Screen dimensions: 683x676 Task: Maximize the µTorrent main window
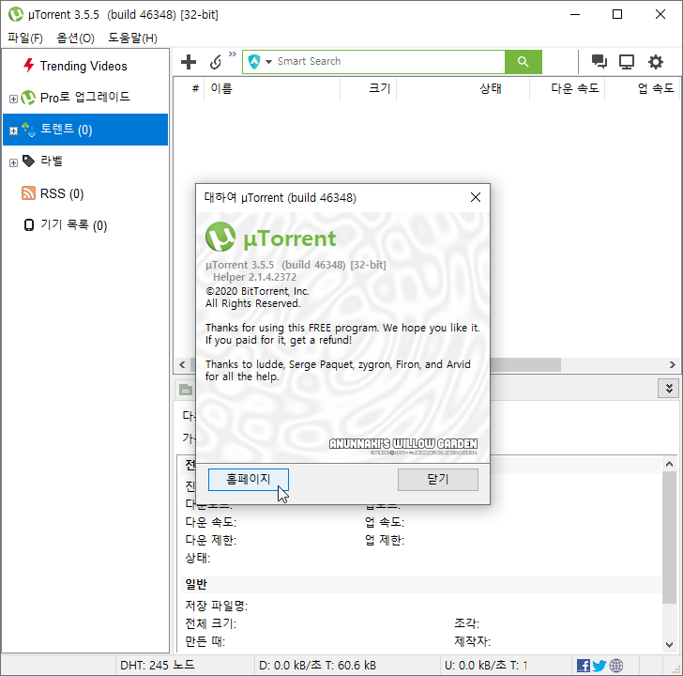[x=616, y=14]
